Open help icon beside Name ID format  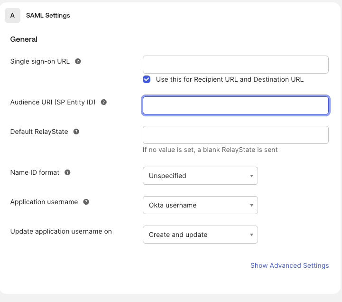coord(67,172)
